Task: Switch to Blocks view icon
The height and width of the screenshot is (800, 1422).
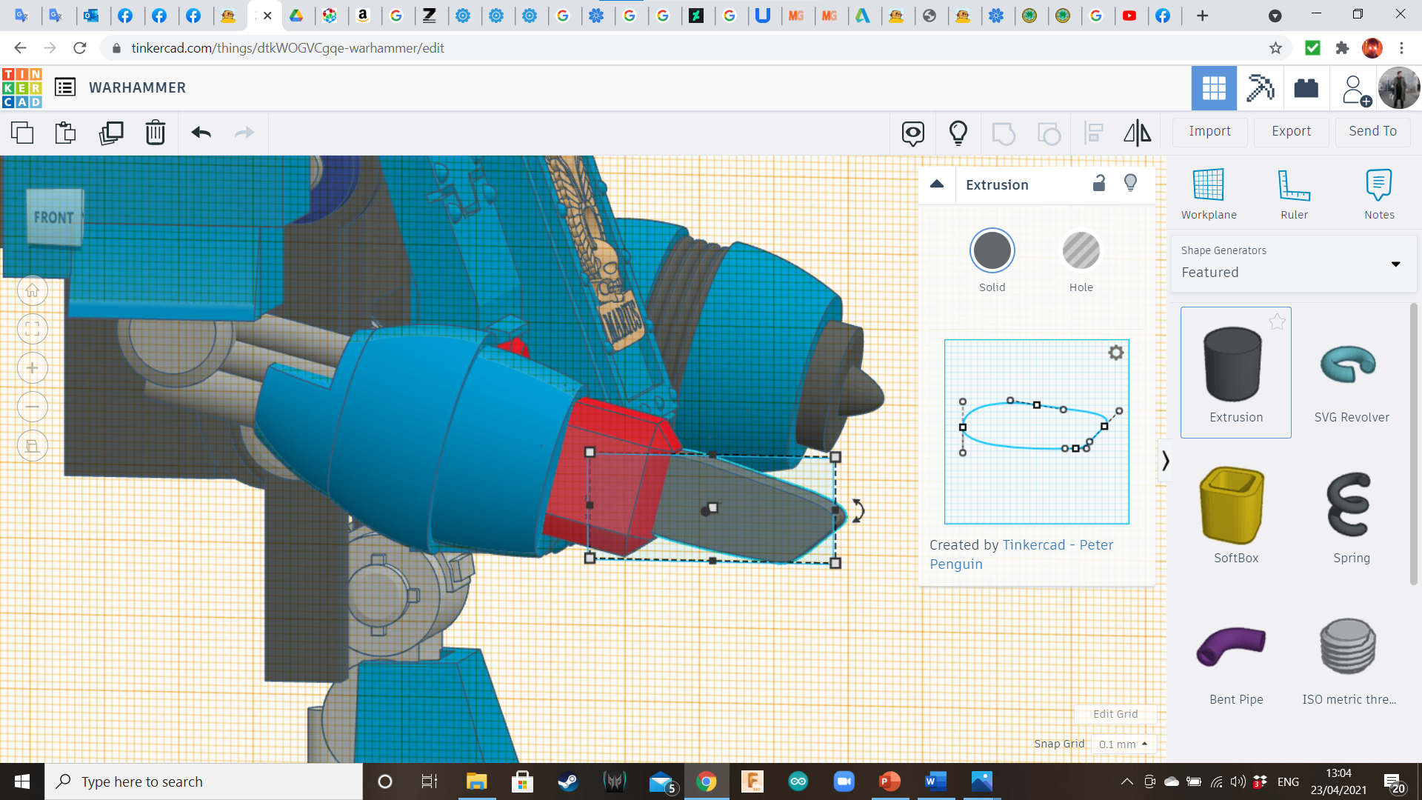Action: point(1260,88)
